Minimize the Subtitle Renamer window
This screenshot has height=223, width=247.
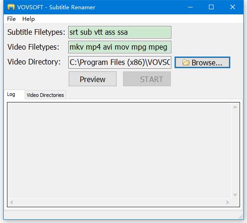tap(190, 7)
